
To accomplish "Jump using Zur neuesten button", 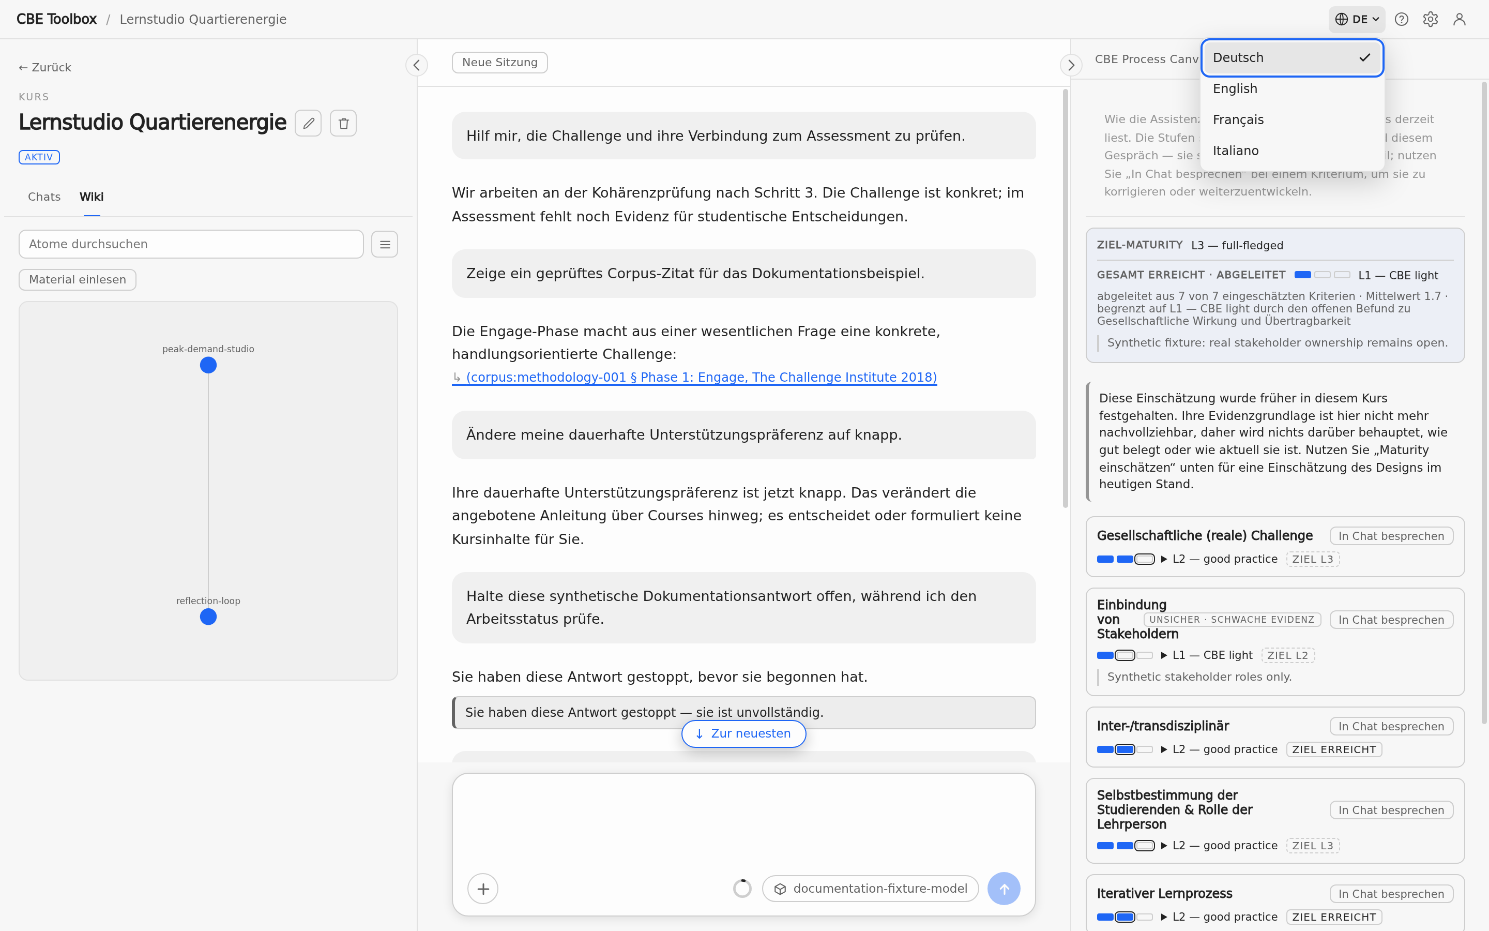I will [743, 733].
